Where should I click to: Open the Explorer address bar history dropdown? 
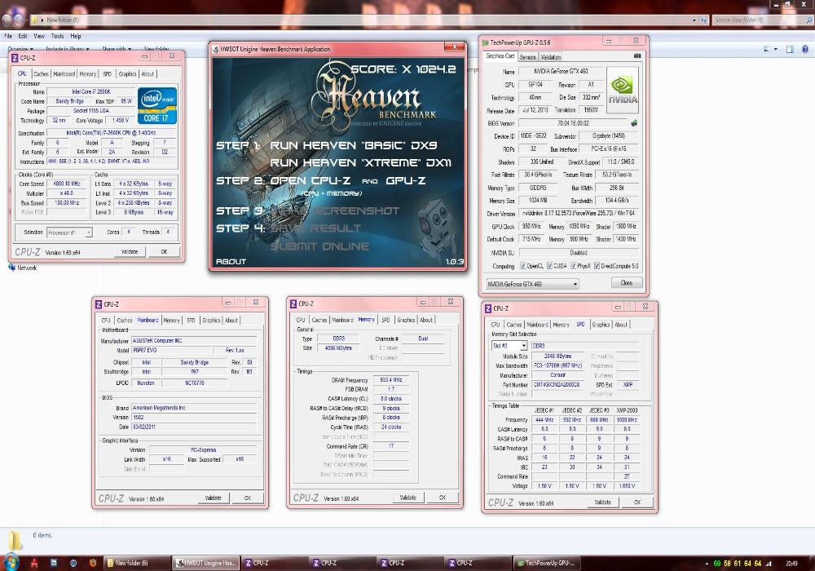coord(694,20)
